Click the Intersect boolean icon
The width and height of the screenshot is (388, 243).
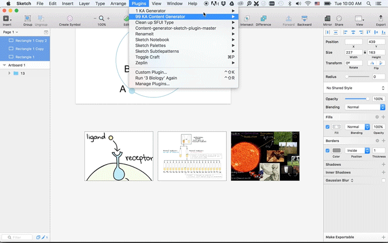coord(247,19)
